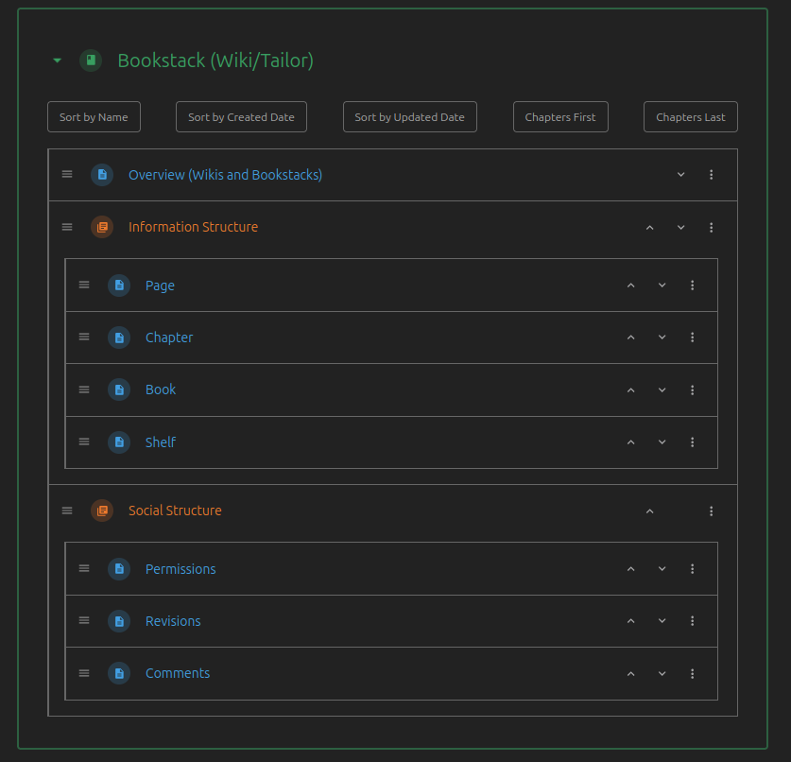
Task: Select the Page entry
Action: point(160,286)
